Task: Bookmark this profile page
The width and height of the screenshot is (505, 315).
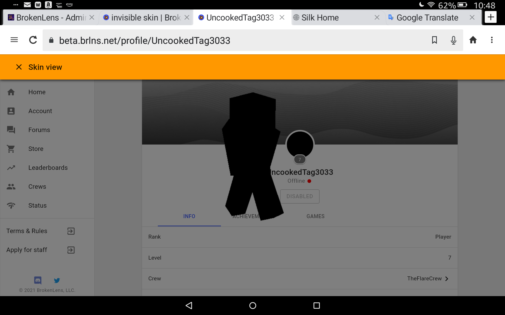Action: click(435, 40)
